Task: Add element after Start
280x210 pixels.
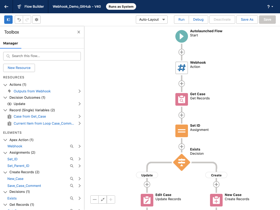Action: [x=182, y=52]
